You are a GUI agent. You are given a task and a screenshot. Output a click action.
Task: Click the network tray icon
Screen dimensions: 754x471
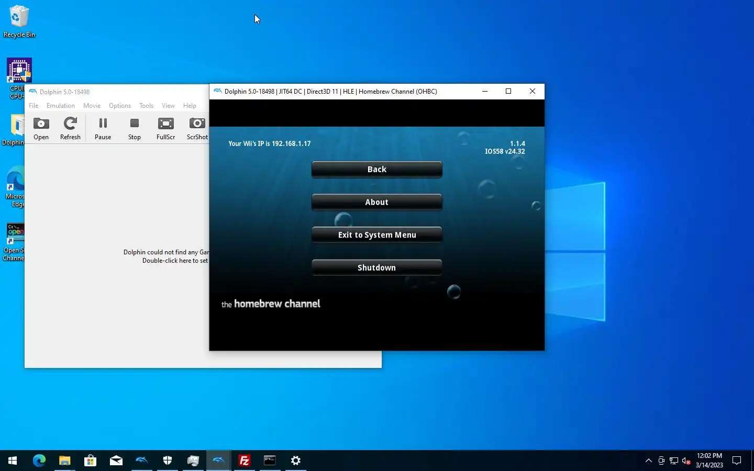pos(674,461)
